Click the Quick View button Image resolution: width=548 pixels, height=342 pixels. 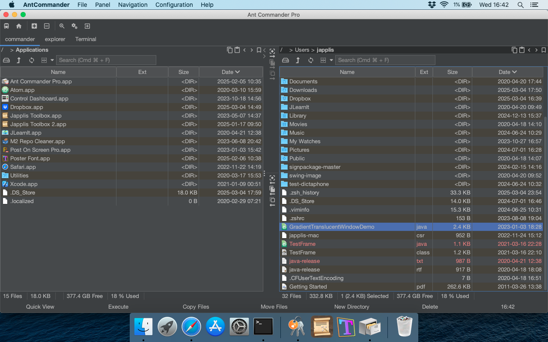pyautogui.click(x=40, y=307)
